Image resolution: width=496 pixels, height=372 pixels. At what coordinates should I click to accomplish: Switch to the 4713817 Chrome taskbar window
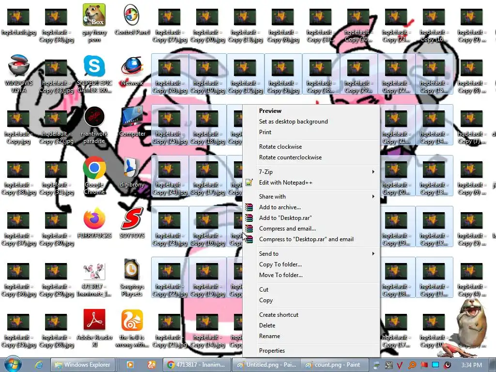[x=196, y=365]
